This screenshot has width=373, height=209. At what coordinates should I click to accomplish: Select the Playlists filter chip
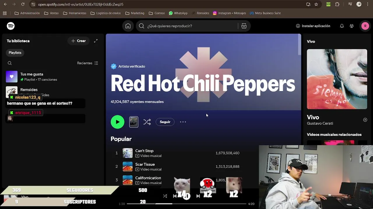point(15,53)
